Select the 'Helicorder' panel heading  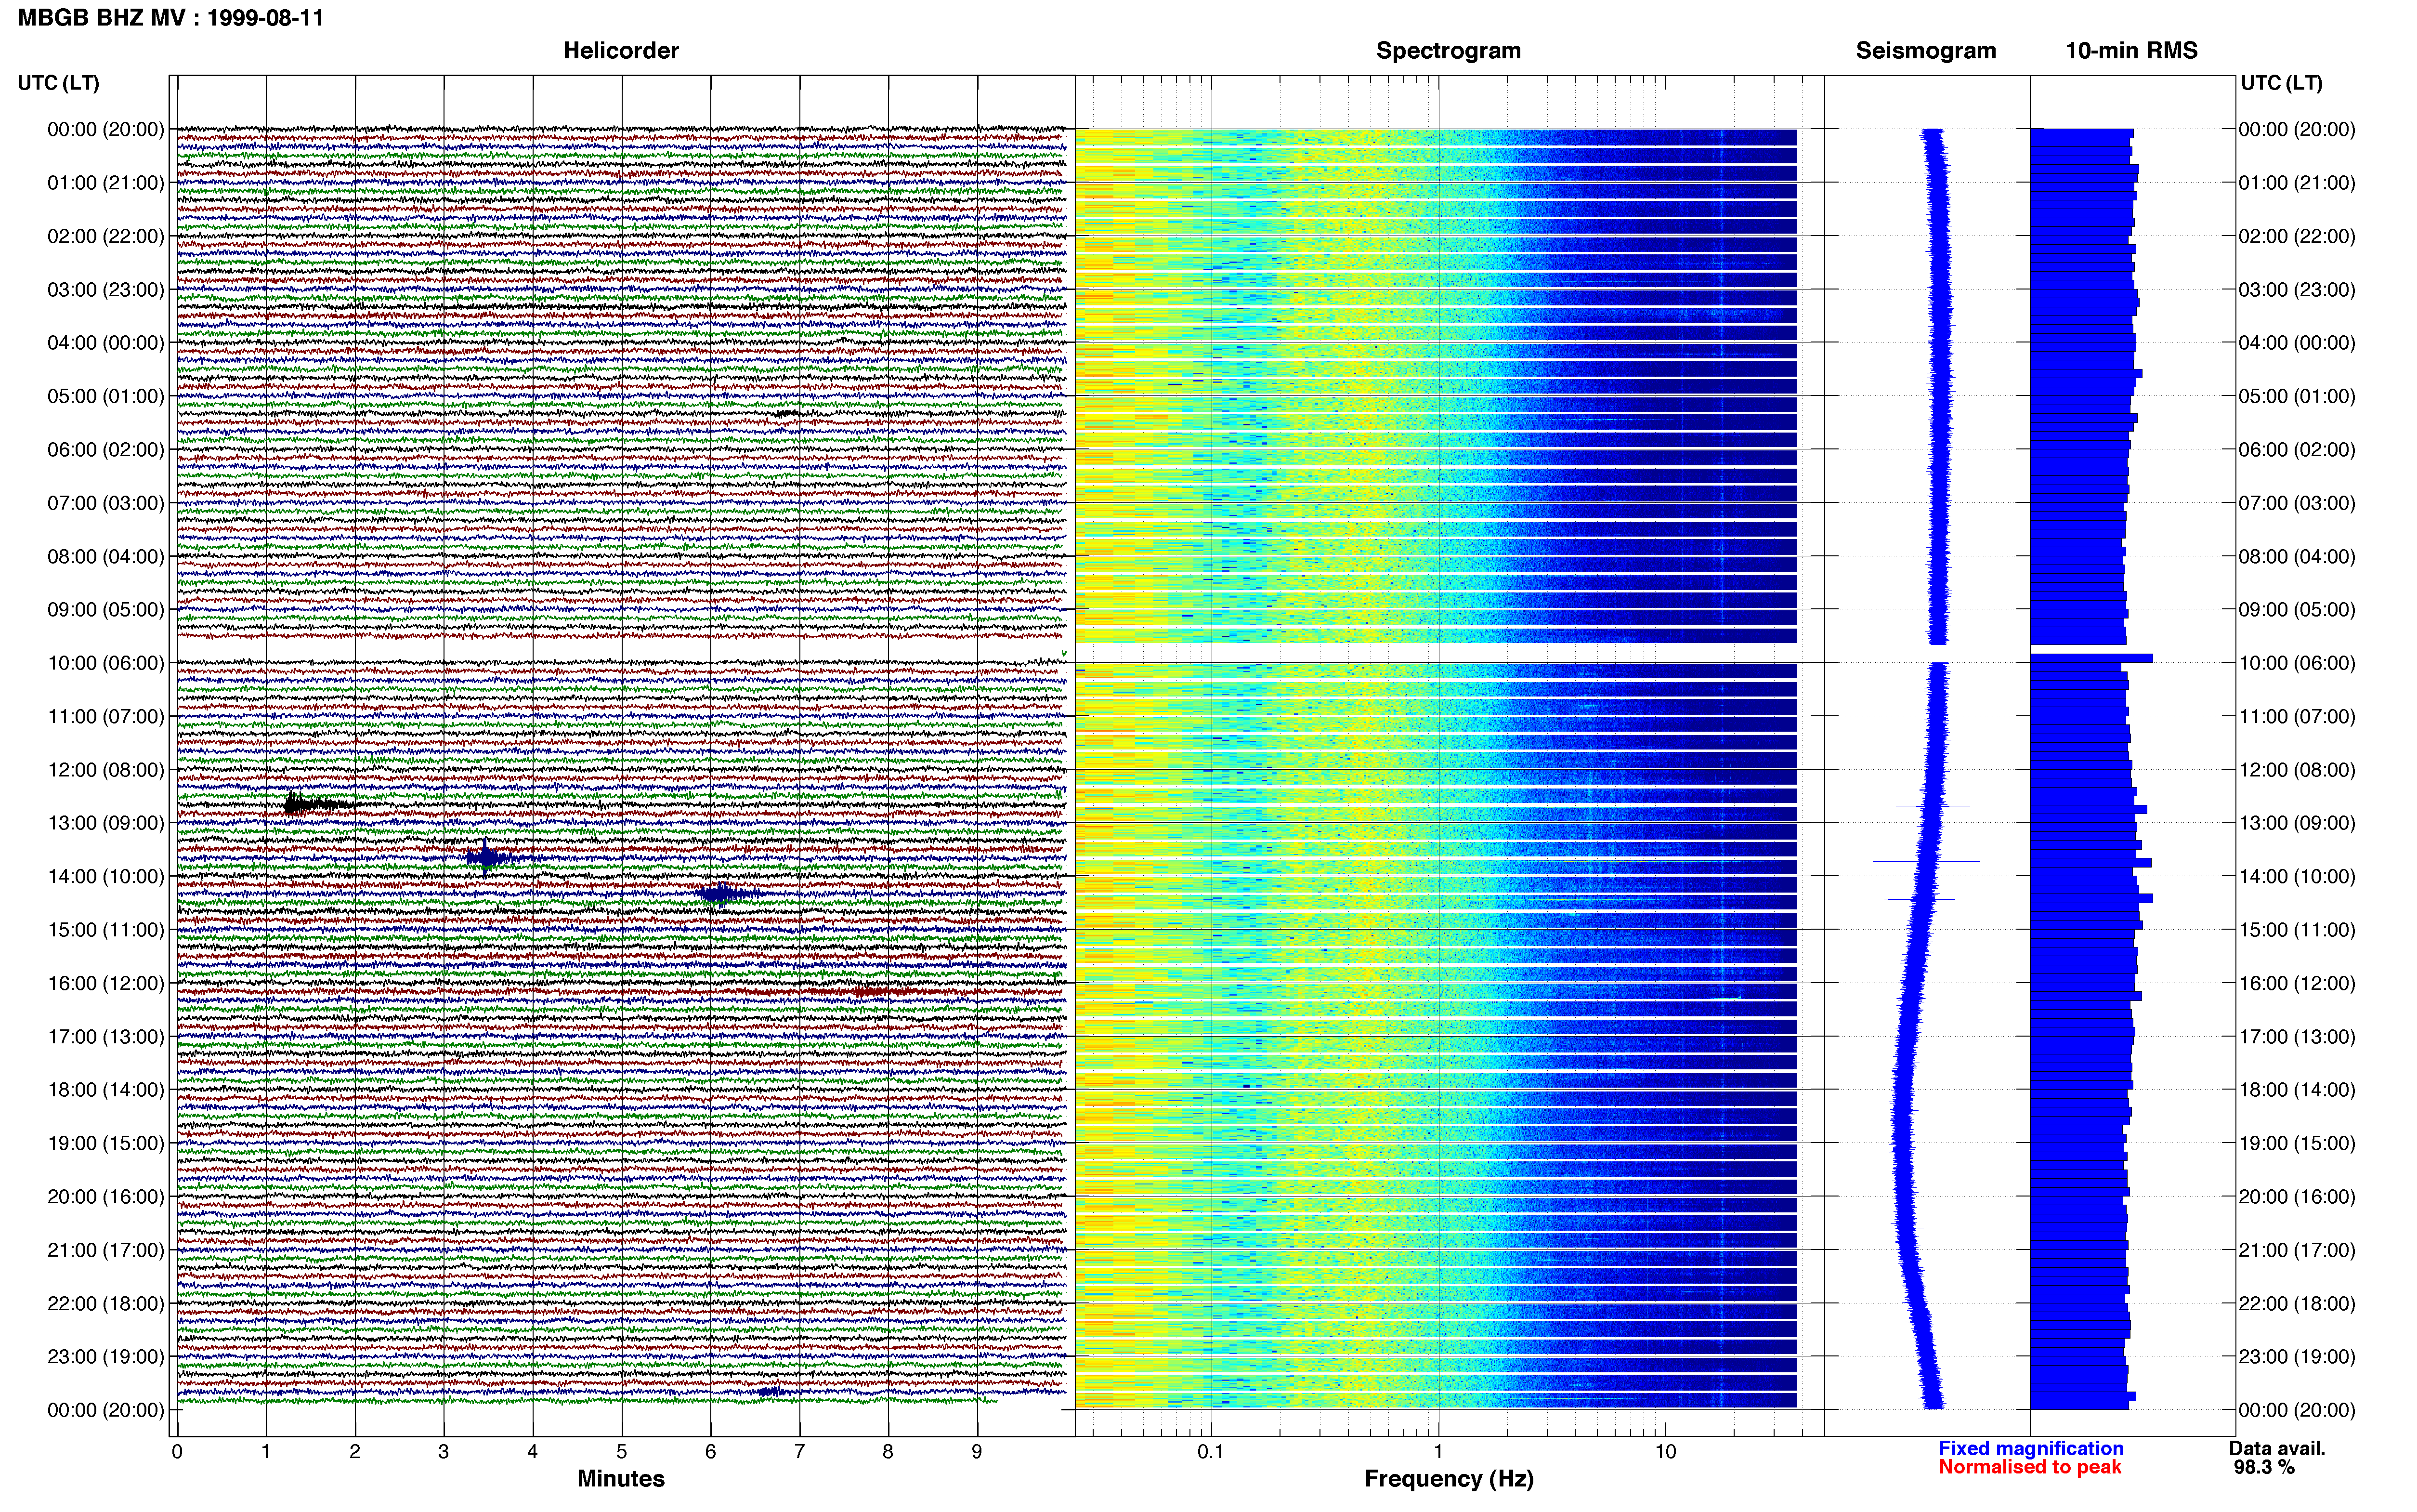[621, 51]
